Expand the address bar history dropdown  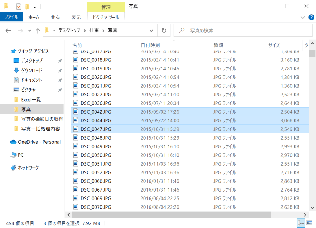point(151,31)
